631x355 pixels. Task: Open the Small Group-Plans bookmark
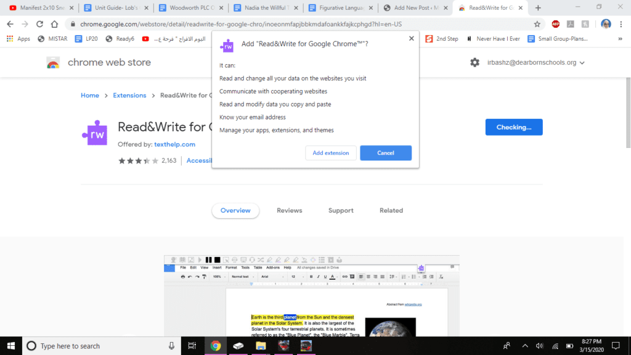[x=557, y=39]
